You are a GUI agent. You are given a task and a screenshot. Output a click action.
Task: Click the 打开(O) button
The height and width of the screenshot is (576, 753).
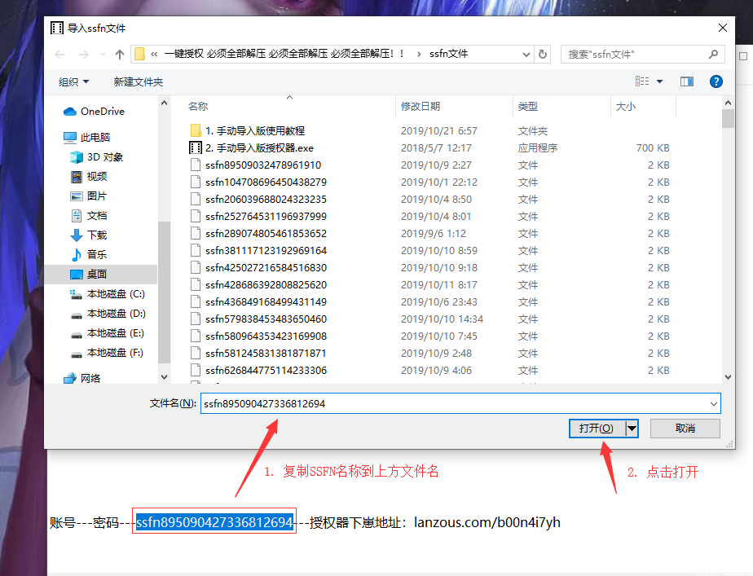click(x=597, y=429)
